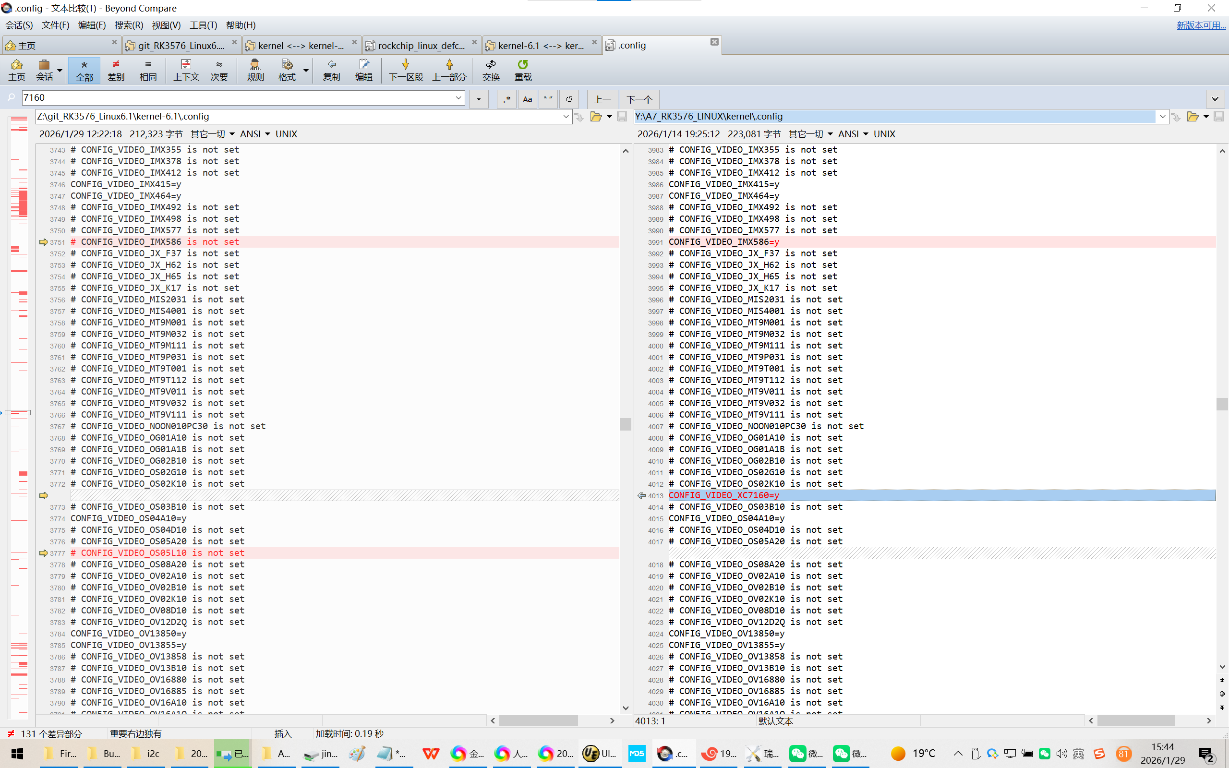This screenshot has width=1229, height=768.
Task: Click the Copy (复制) toolbar icon
Action: (331, 65)
